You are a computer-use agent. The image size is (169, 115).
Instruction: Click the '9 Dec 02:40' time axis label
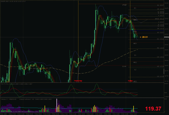134,114
